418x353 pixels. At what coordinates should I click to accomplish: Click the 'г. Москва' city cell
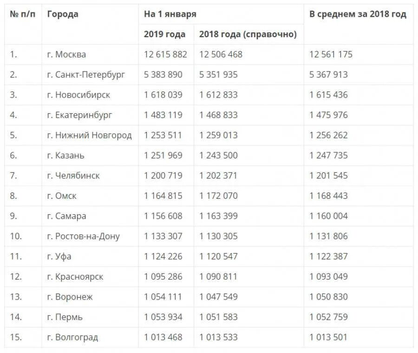click(66, 54)
